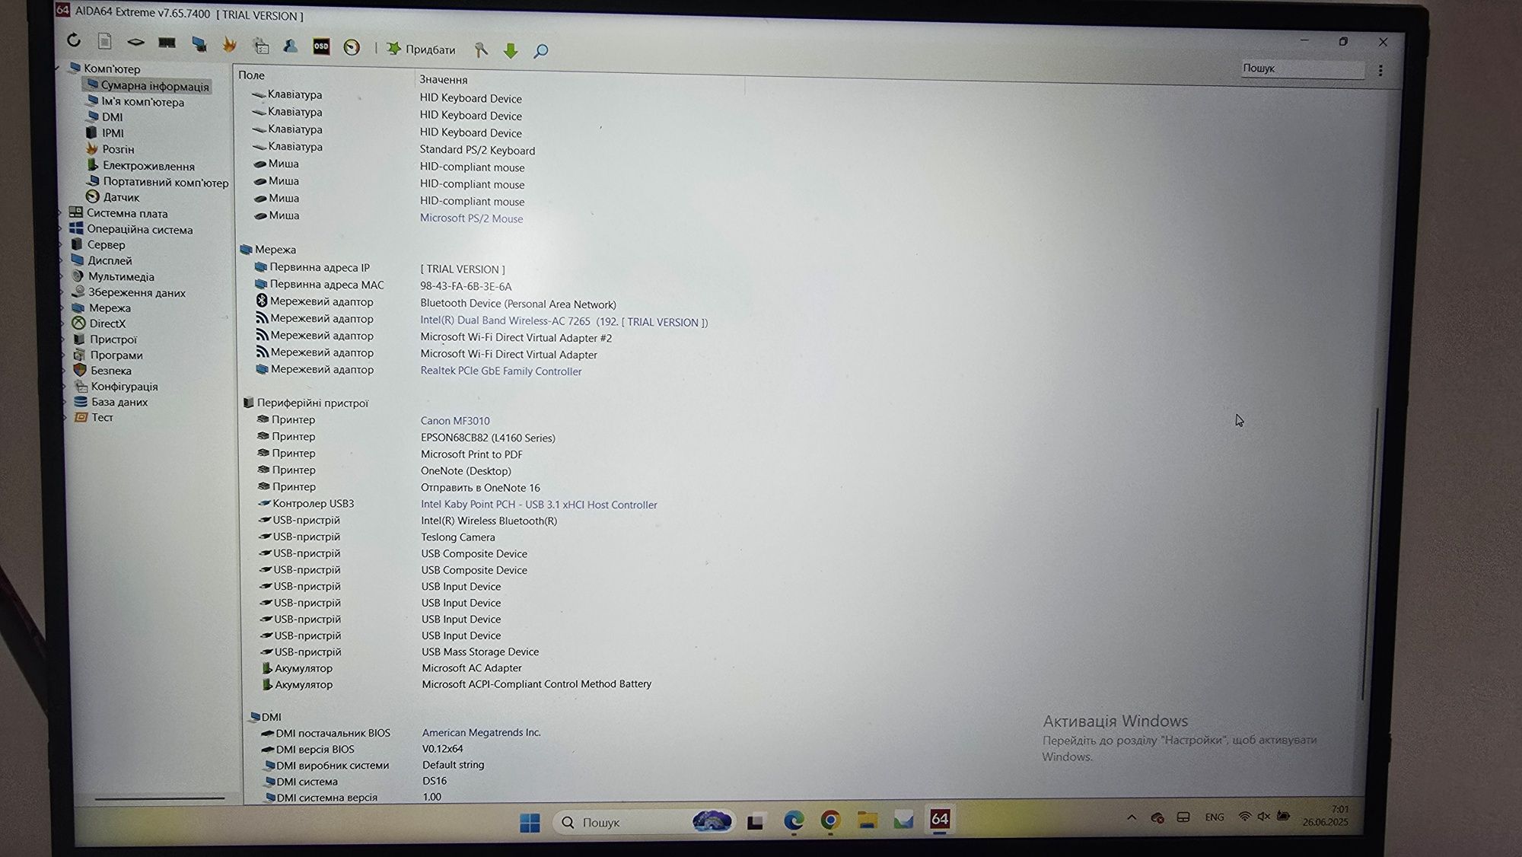This screenshot has height=857, width=1522.
Task: Open Realtek PCIe GbE Family Controller link
Action: (501, 371)
